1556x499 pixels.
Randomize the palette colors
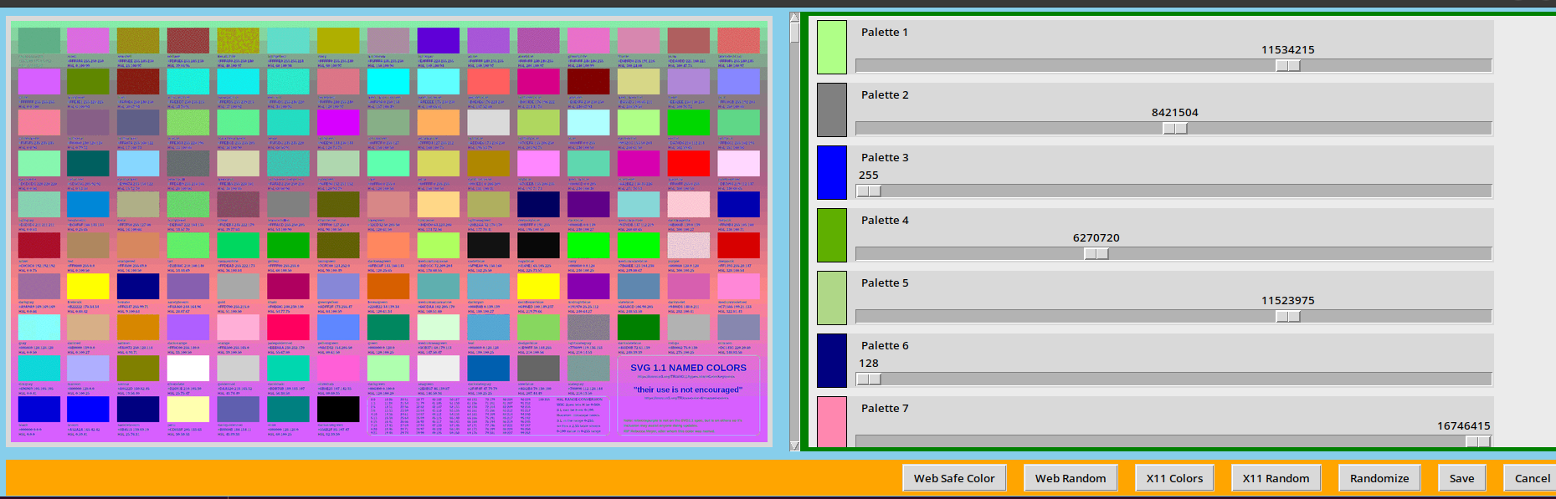[1379, 478]
